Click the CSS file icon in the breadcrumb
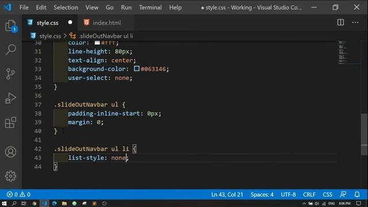Screen dimensions: 368x207 point(33,36)
